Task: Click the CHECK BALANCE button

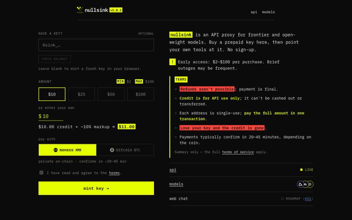Action: pos(55,59)
